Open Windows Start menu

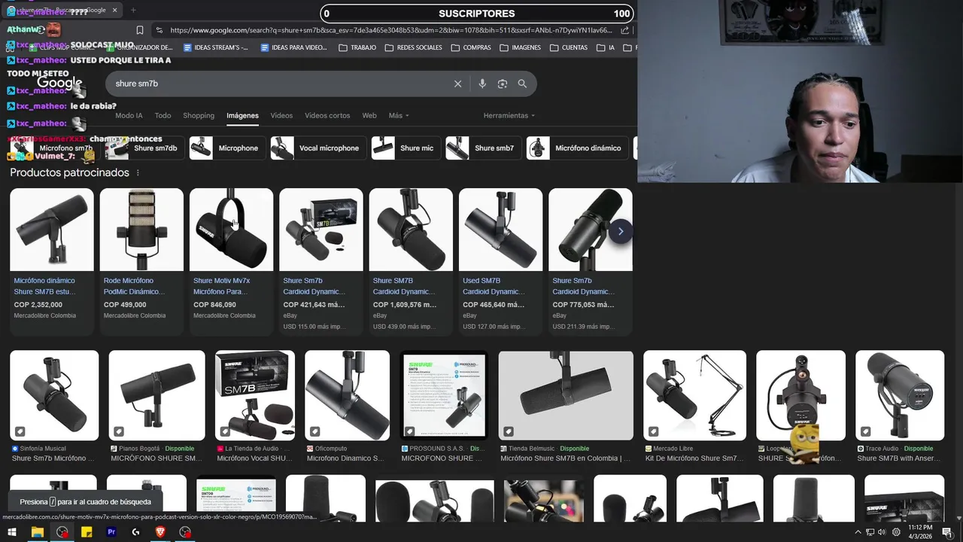pyautogui.click(x=12, y=532)
